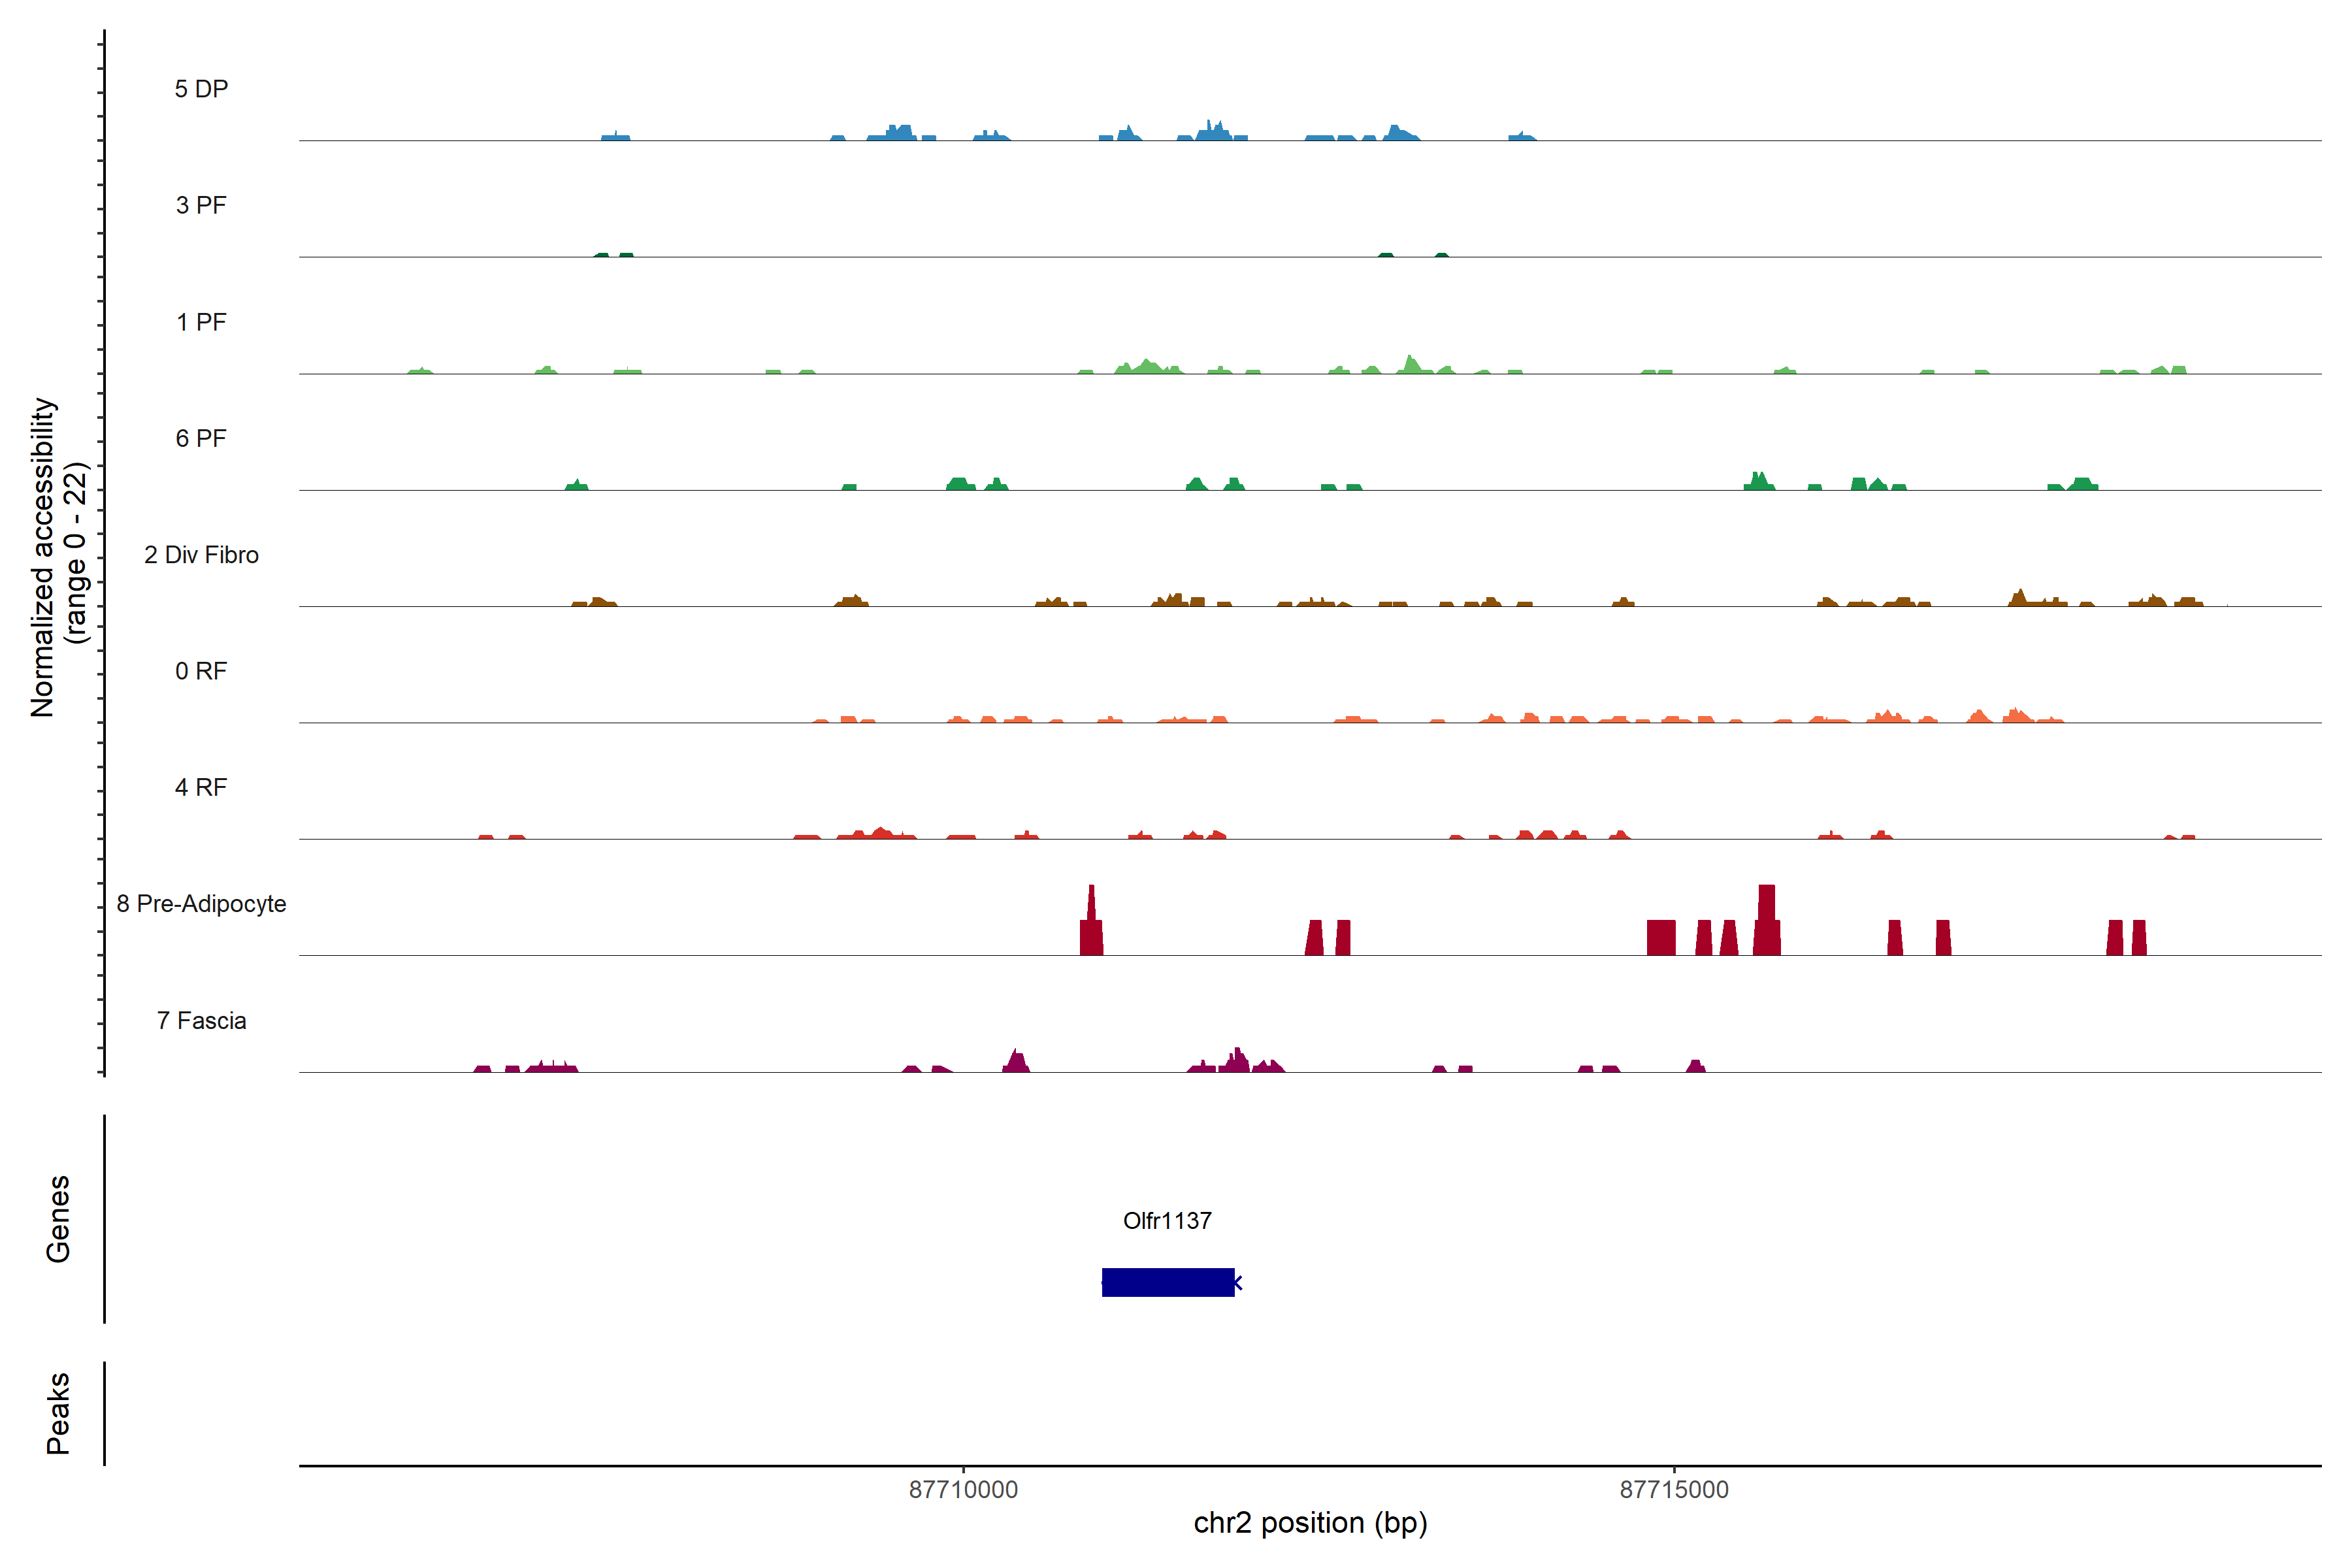
Task: Select the 4 RF track label
Action: click(x=201, y=787)
